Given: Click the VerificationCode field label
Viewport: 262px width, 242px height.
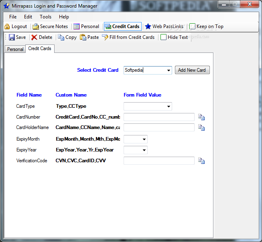Looking at the screenshot, I should point(32,161).
